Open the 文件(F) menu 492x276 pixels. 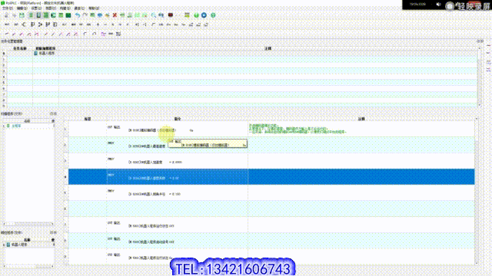[7, 8]
